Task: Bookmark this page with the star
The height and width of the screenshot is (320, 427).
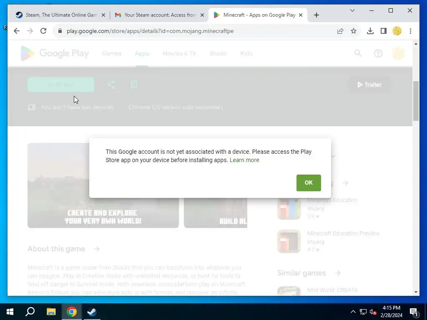Action: click(354, 31)
